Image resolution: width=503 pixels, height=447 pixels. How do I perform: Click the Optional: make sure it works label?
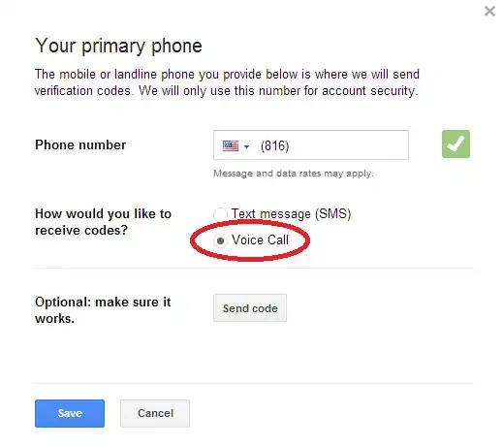(x=103, y=310)
